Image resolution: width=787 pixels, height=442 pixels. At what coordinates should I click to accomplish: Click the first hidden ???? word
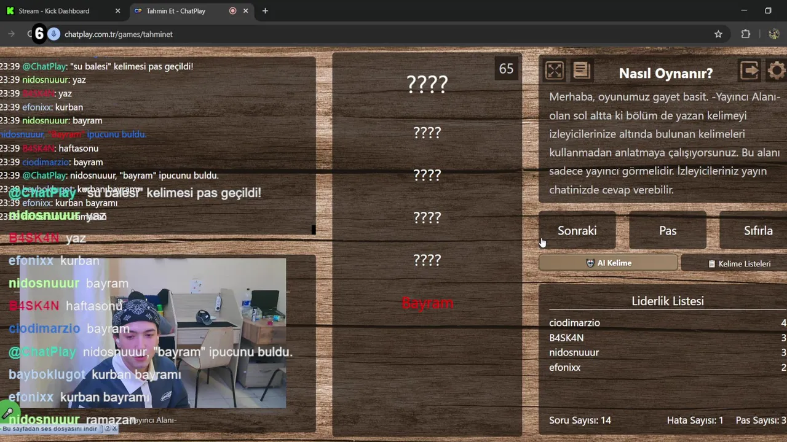(427, 84)
